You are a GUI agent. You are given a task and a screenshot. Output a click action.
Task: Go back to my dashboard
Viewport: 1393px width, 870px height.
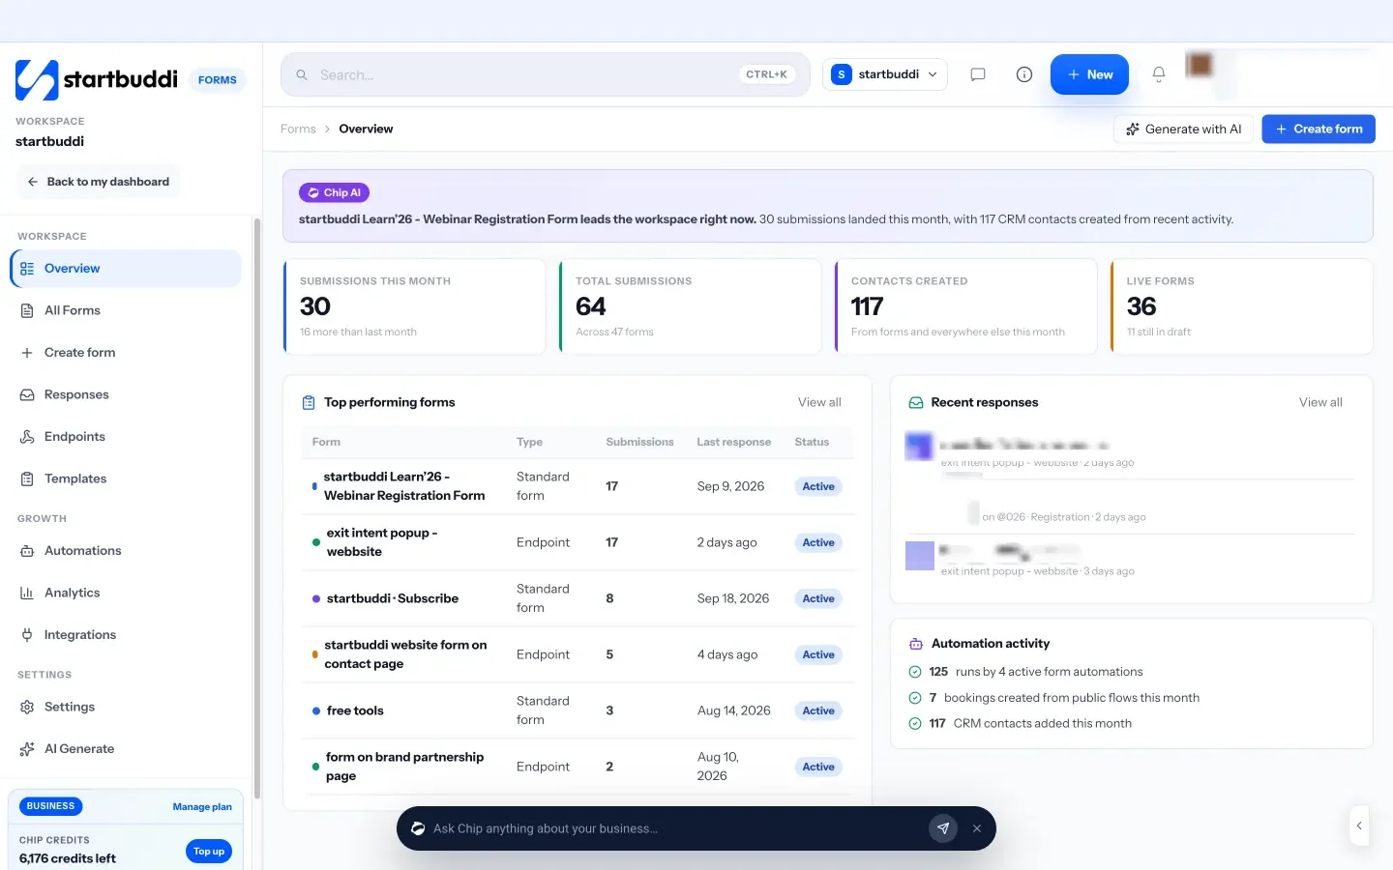[x=98, y=182]
